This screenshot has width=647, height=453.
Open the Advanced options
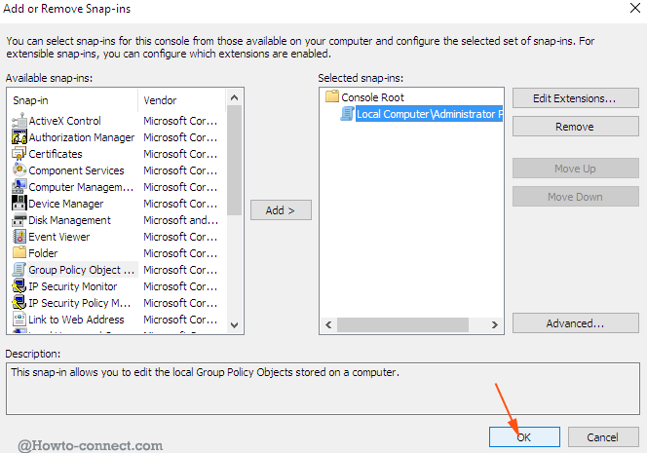click(575, 323)
